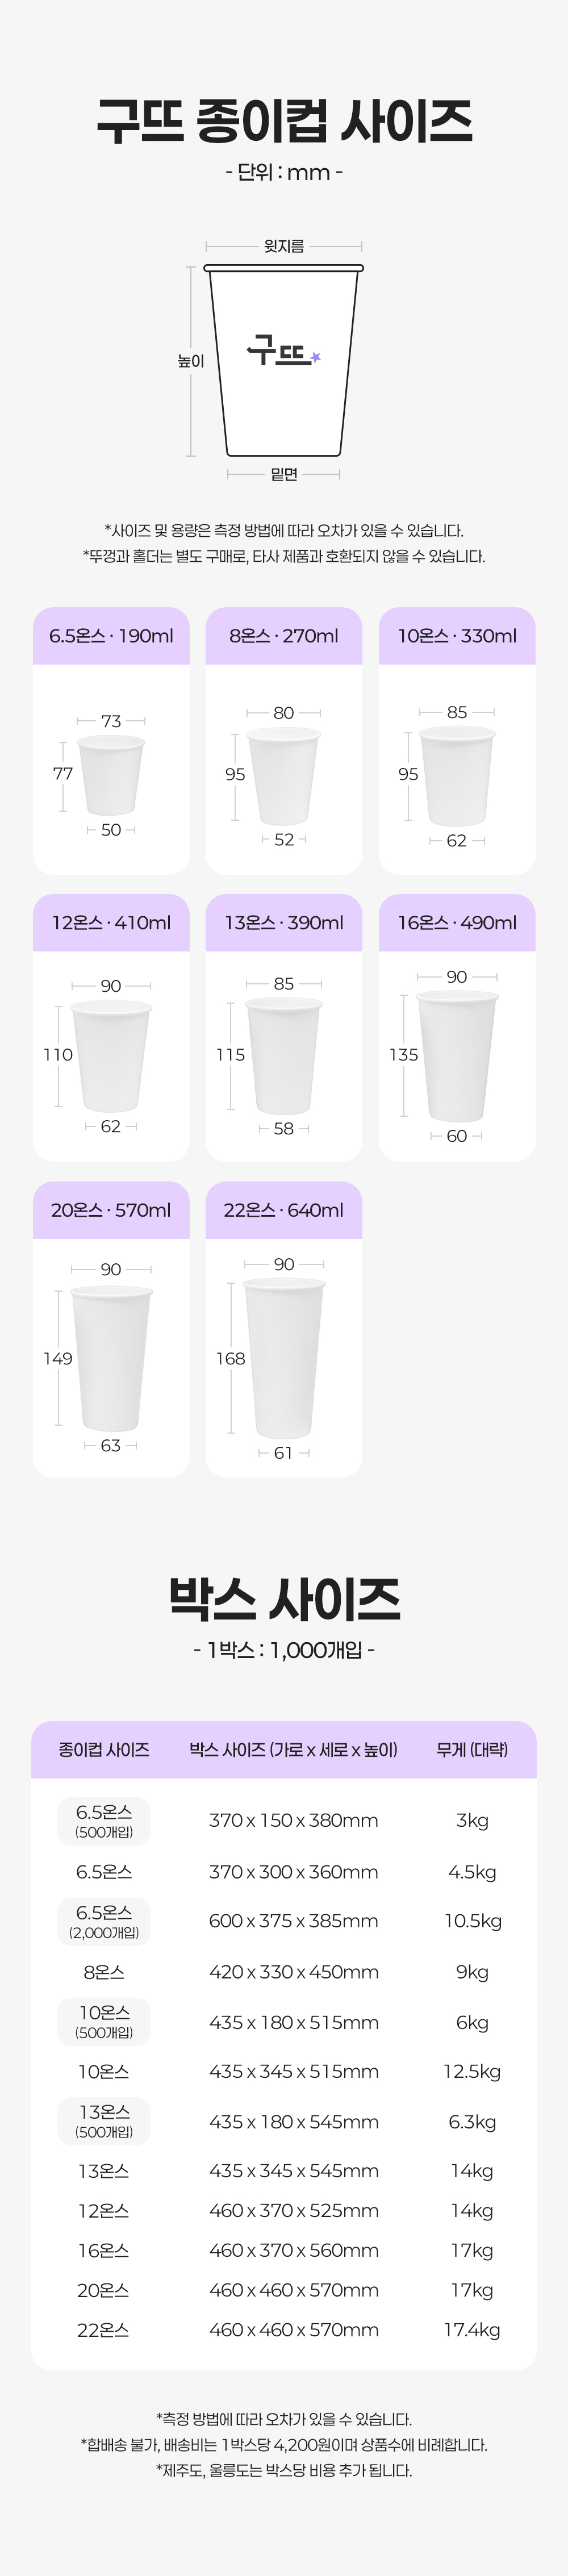Click the 12온스 cup image
The width and height of the screenshot is (568, 2576).
(x=111, y=1055)
